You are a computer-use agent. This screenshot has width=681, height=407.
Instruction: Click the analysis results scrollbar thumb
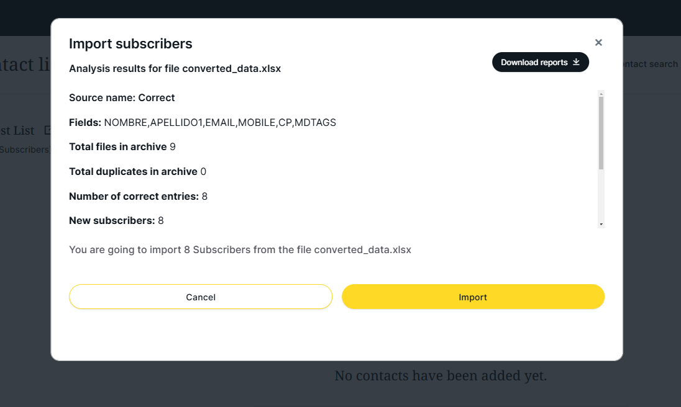tap(601, 133)
